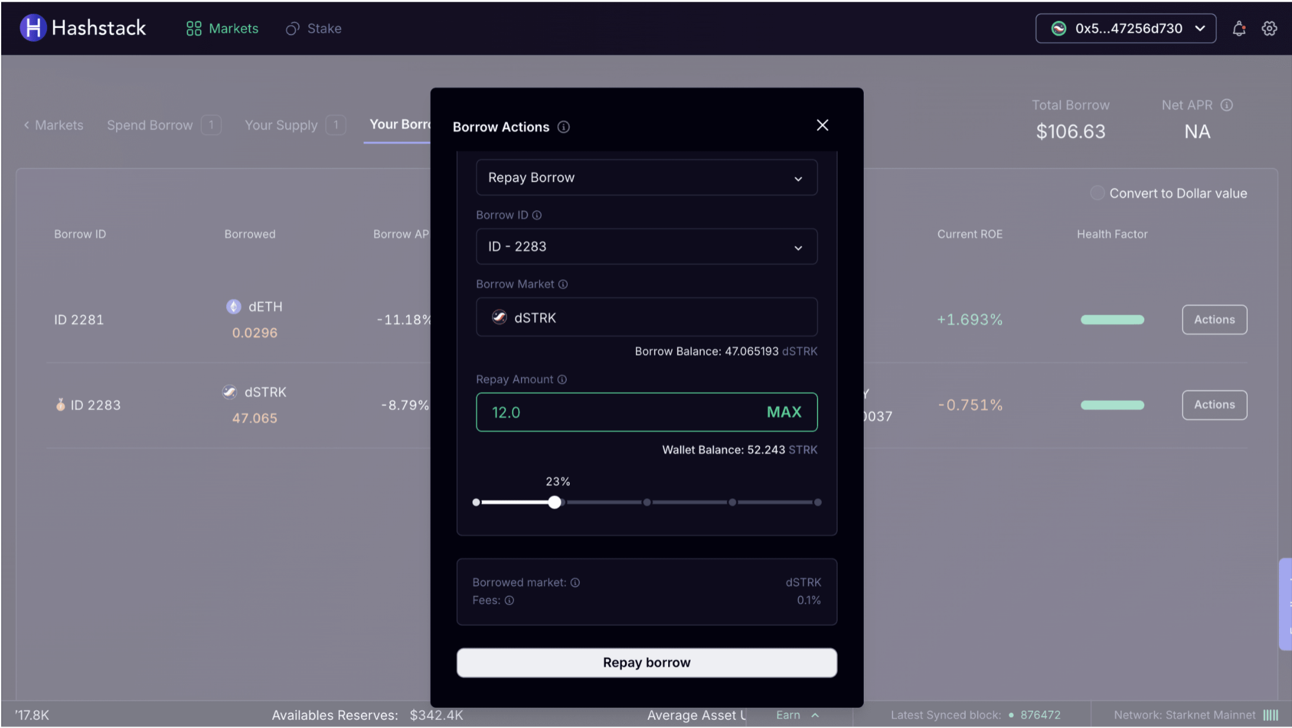Click the Fees info icon
This screenshot has height=728, width=1292.
click(x=510, y=601)
